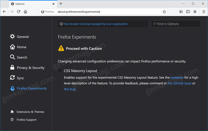This screenshot has width=208, height=131.
Task: Open the hamburger application menu
Action: 204,12
